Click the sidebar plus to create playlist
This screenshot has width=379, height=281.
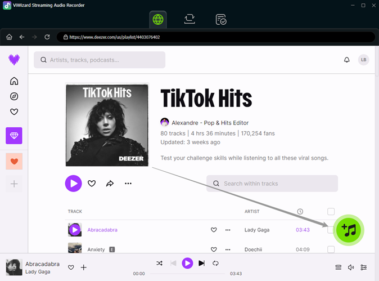pos(14,184)
